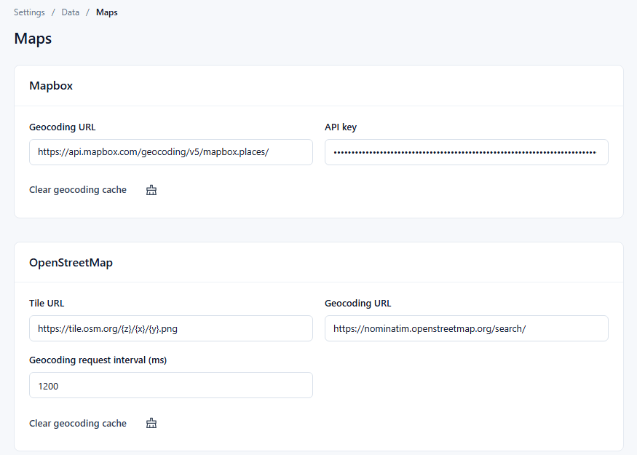Click the 'Mapbox' section heading
Viewport: 637px width, 455px height.
[x=51, y=86]
